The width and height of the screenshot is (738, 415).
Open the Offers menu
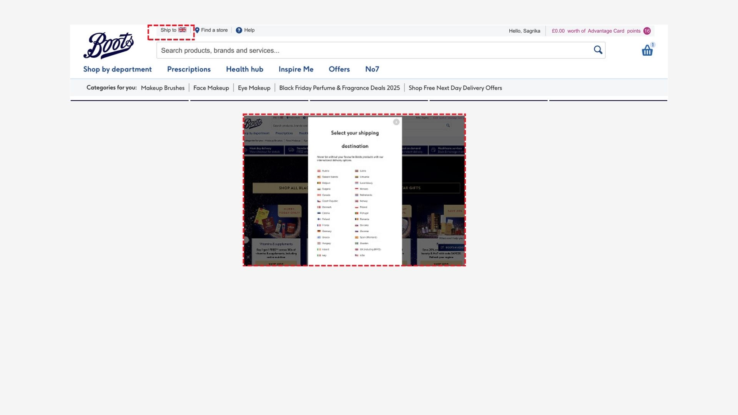coord(339,69)
